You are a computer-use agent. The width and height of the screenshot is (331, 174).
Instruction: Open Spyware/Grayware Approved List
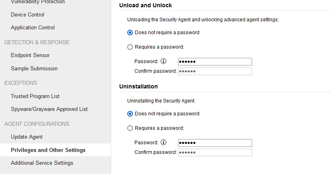(x=49, y=109)
